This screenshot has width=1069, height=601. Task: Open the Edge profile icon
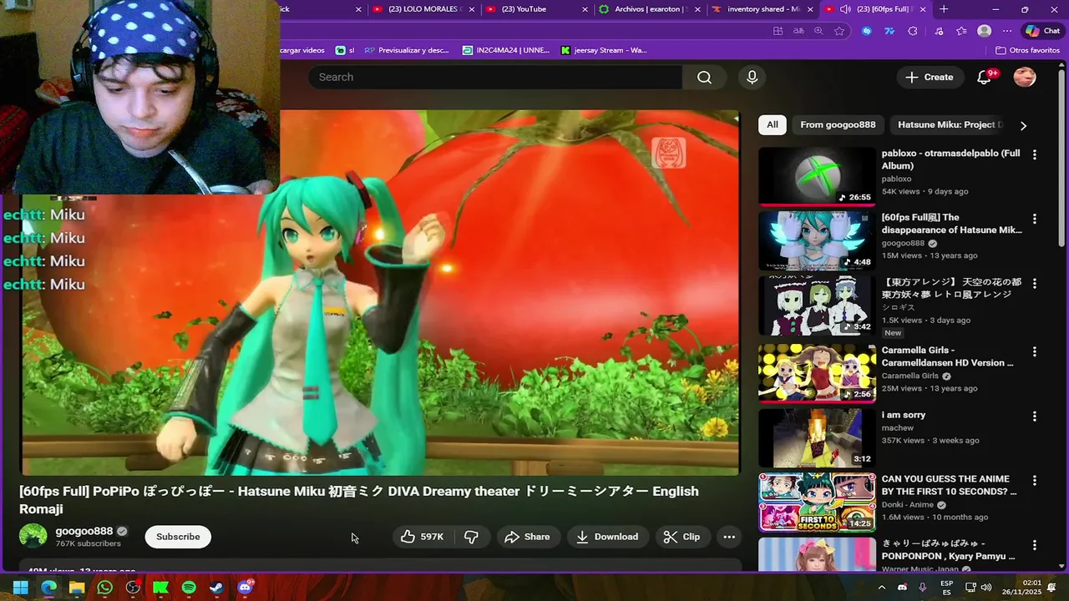[x=985, y=31]
